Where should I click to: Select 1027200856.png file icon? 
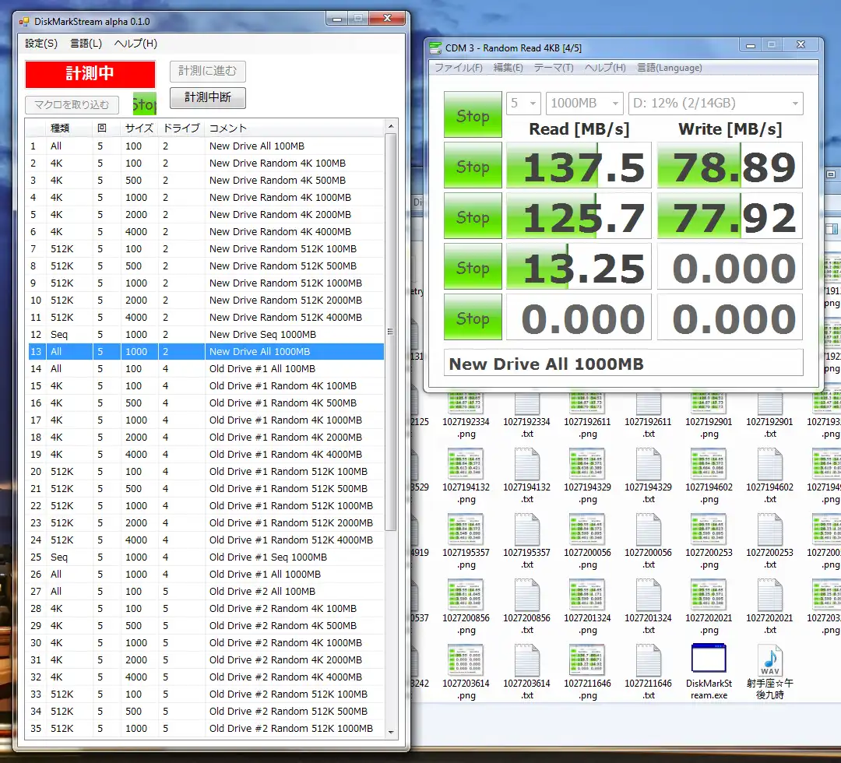(x=466, y=595)
